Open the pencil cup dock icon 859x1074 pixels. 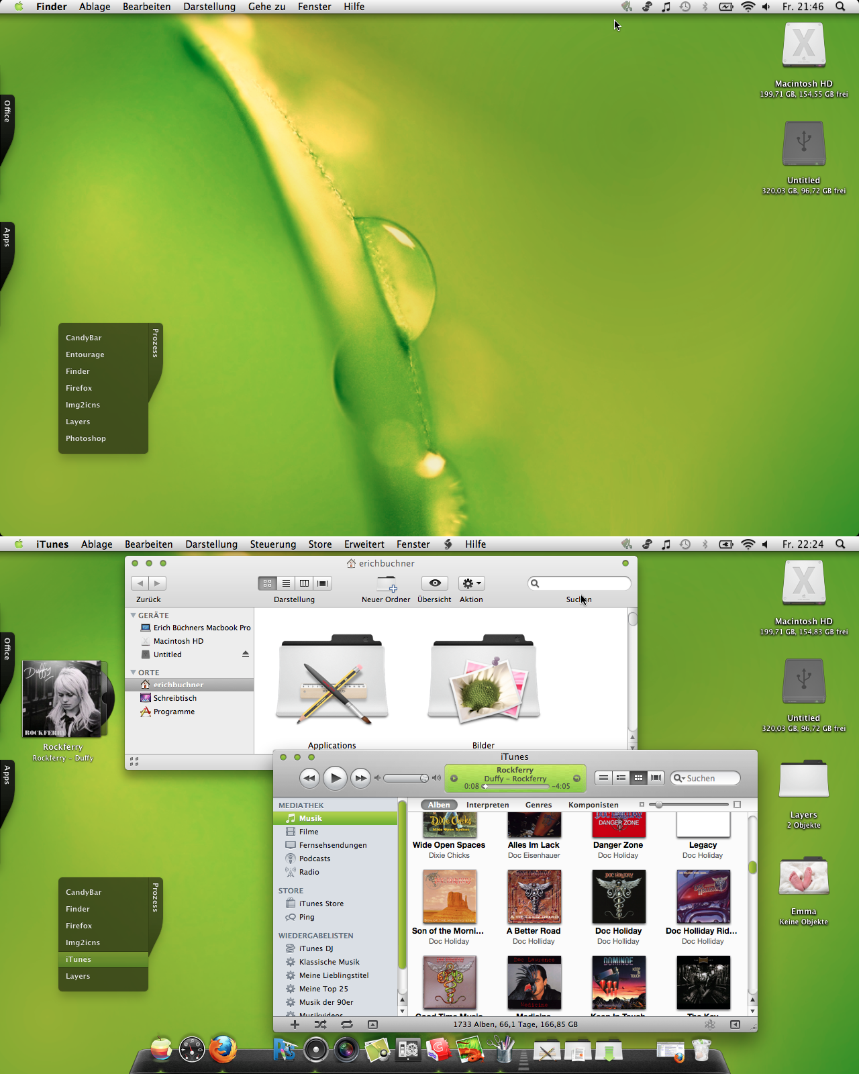(x=501, y=1049)
